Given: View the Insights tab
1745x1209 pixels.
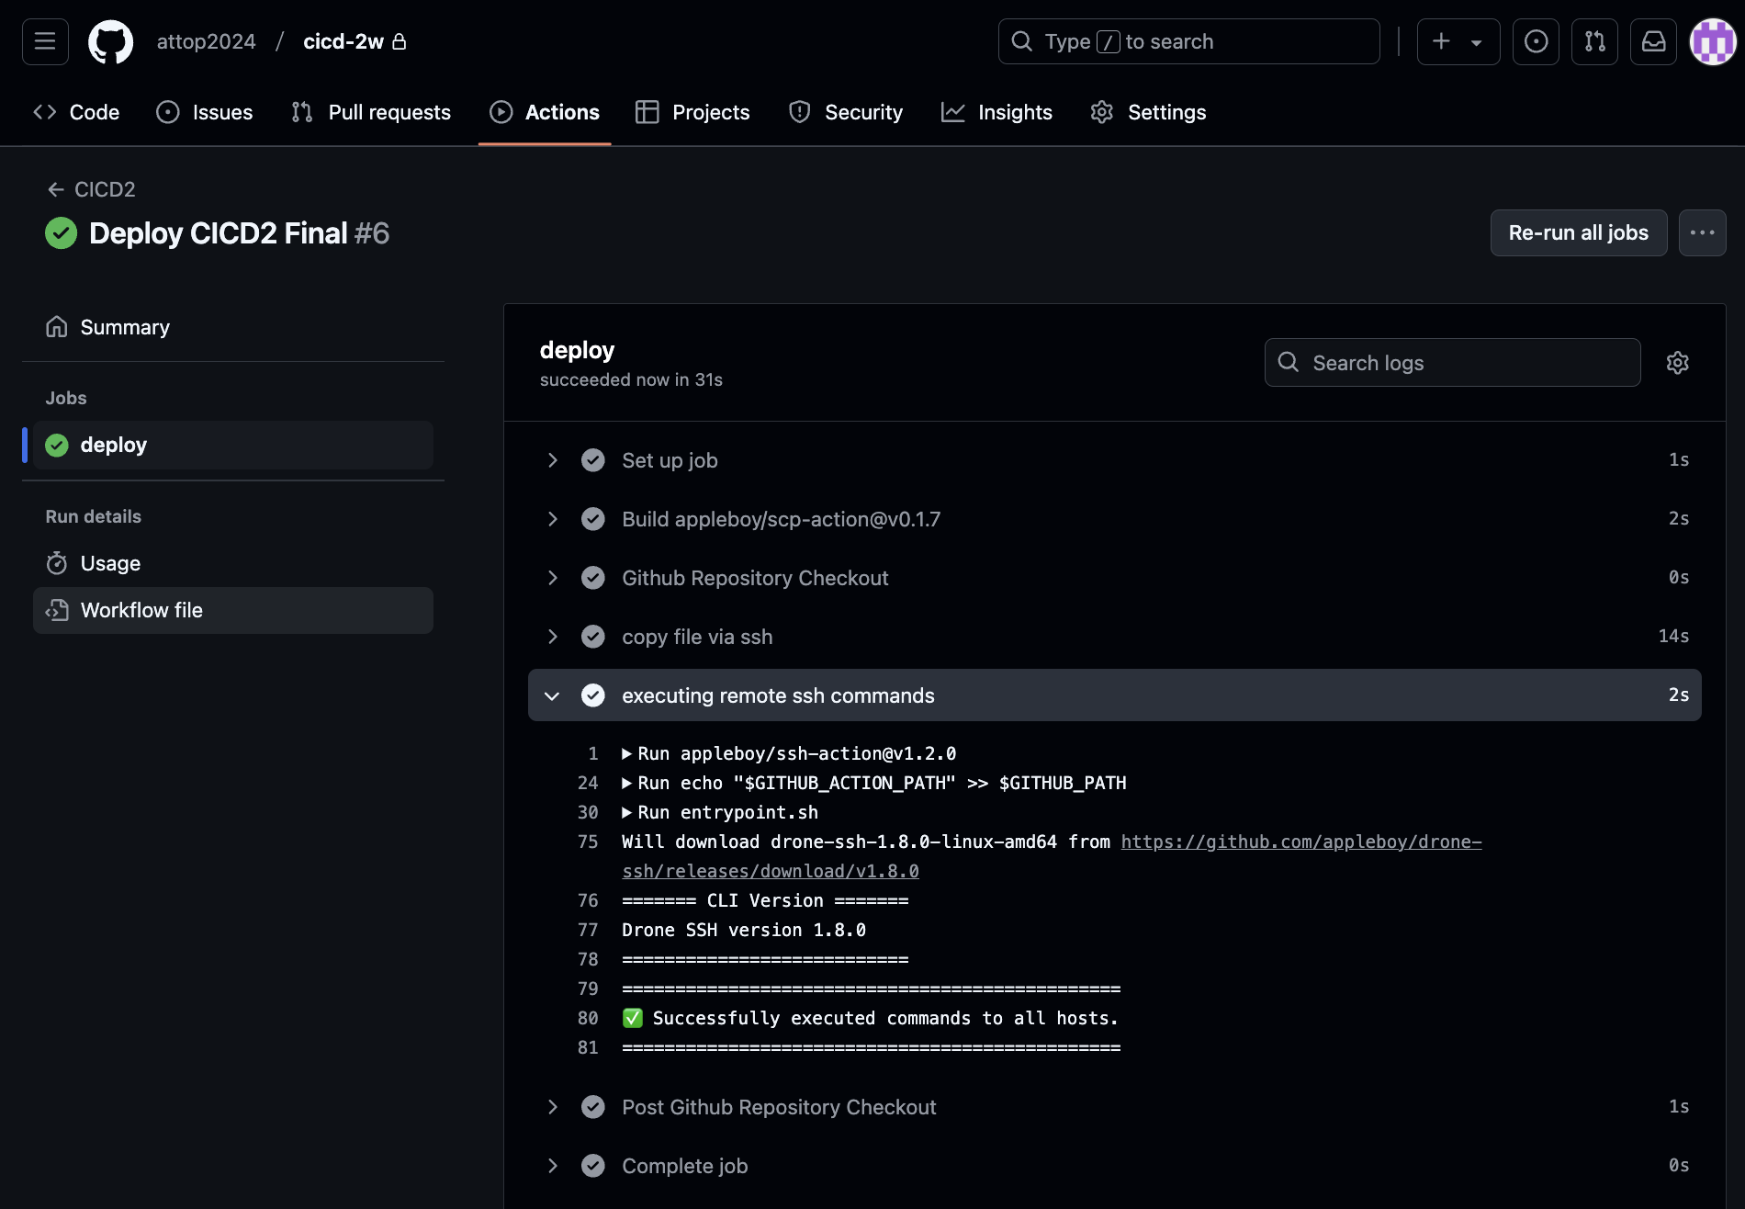Looking at the screenshot, I should [x=997, y=112].
